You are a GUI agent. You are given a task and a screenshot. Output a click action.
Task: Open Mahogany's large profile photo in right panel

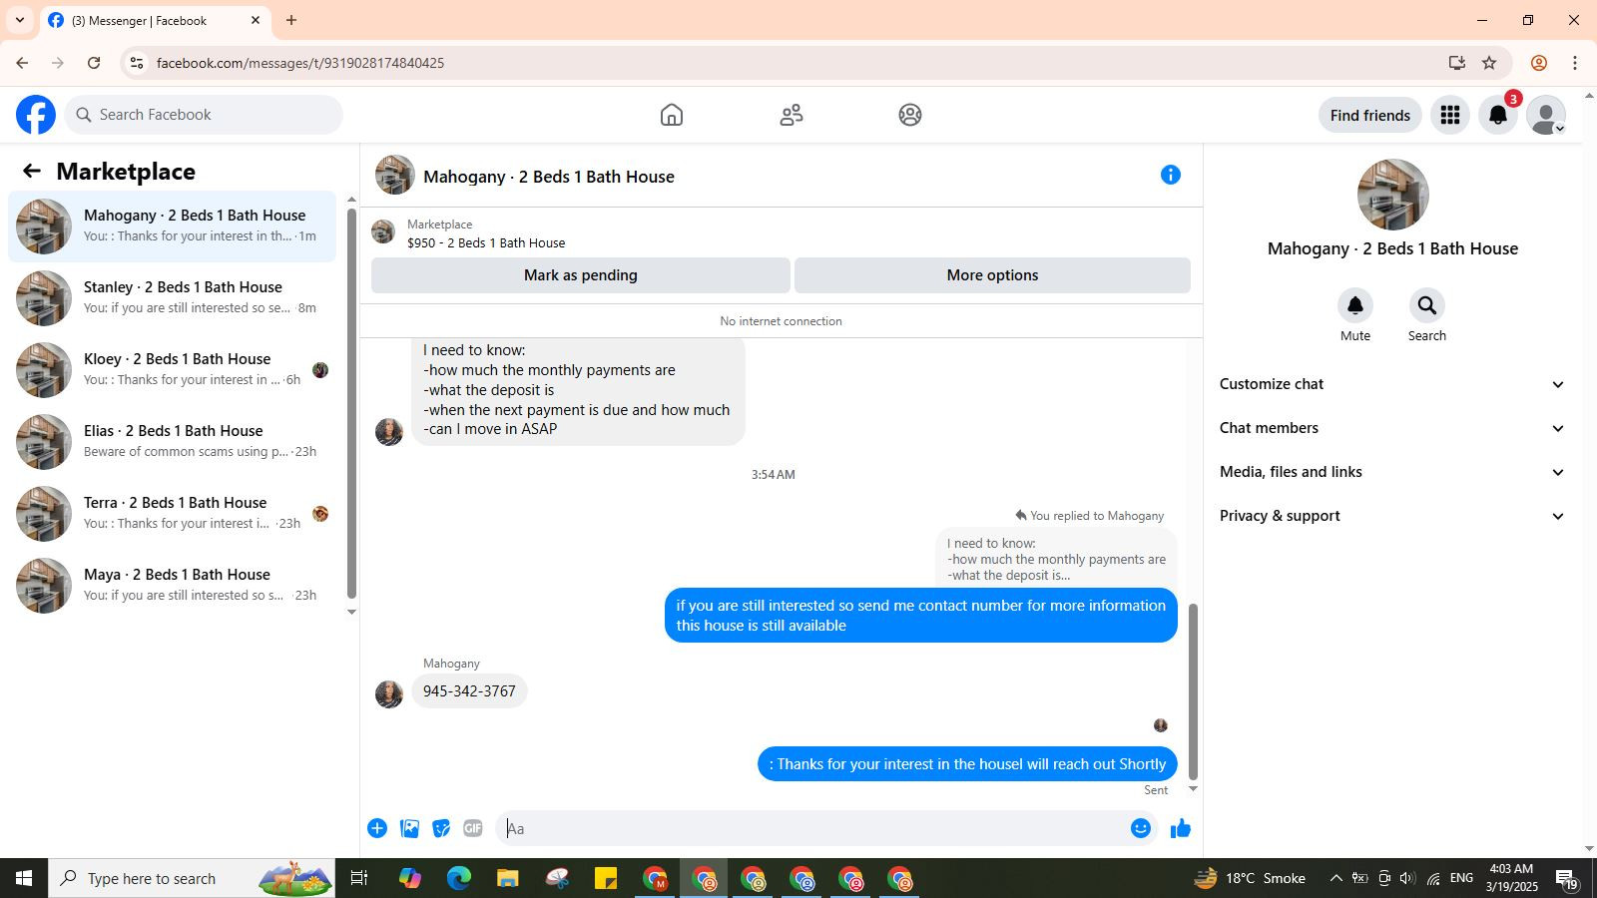pyautogui.click(x=1393, y=195)
